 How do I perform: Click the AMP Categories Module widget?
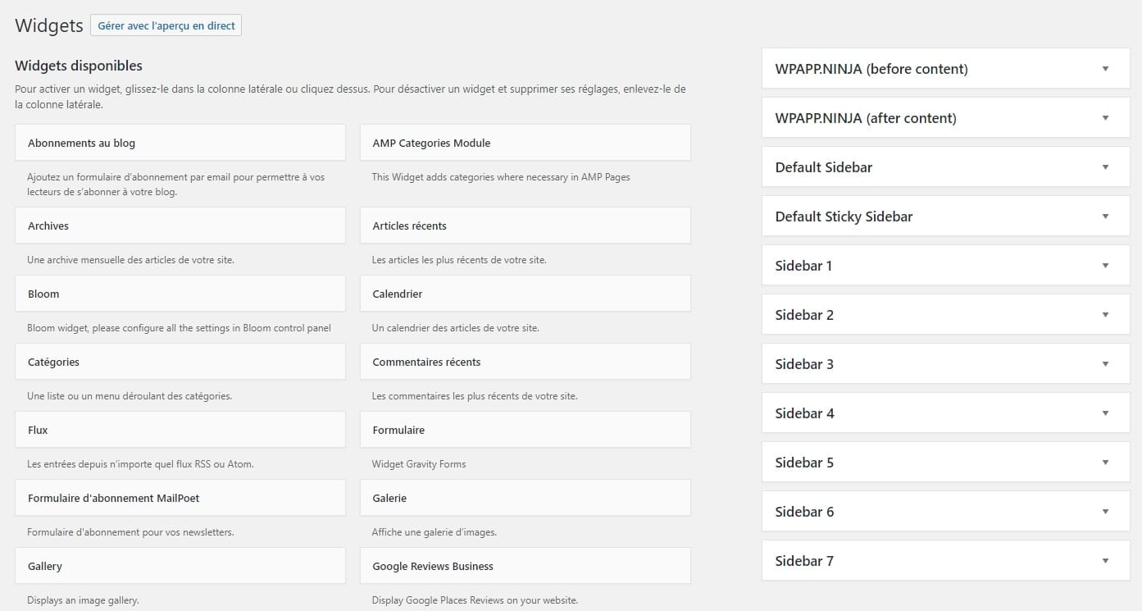[525, 142]
